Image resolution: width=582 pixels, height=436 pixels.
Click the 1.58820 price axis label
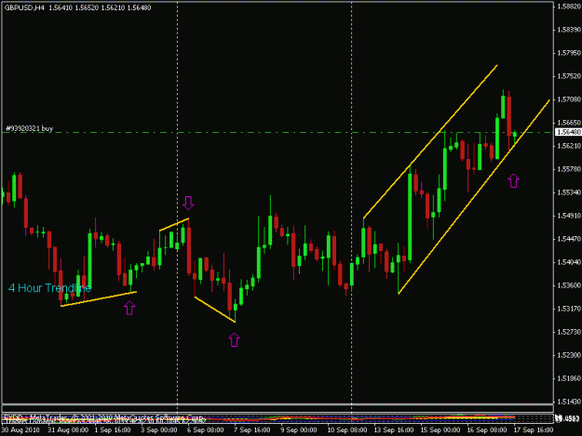pyautogui.click(x=569, y=7)
